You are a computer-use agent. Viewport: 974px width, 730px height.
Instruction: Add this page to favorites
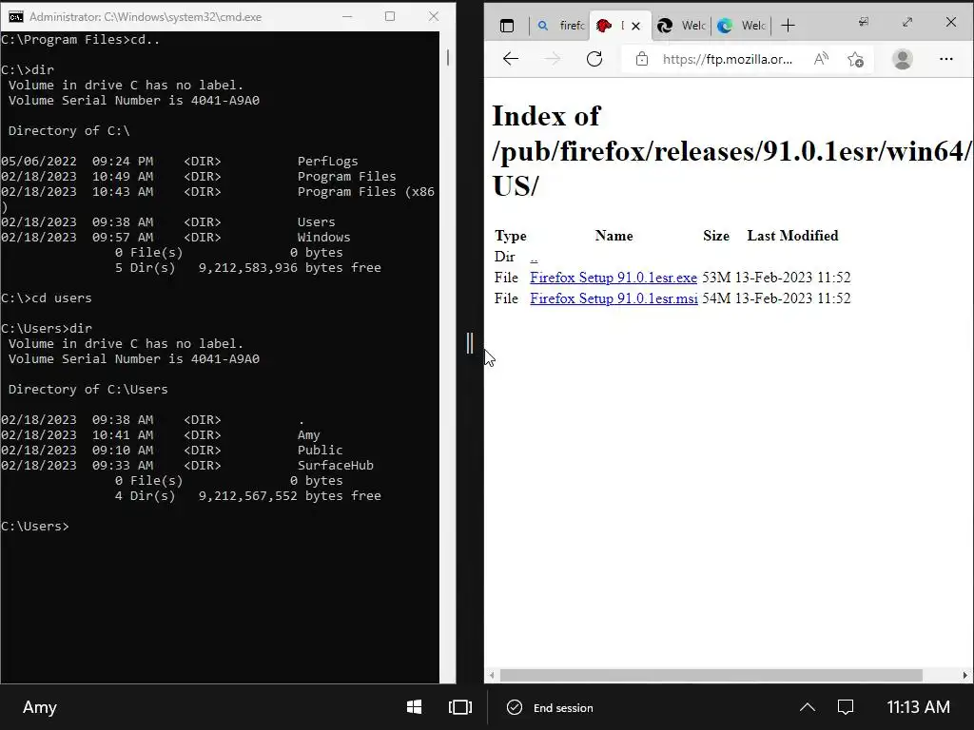pos(855,59)
